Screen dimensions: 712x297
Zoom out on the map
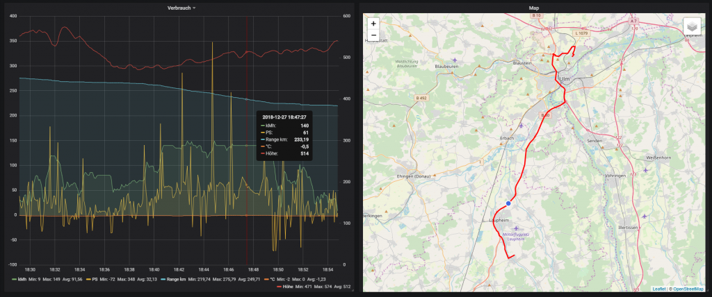373,35
